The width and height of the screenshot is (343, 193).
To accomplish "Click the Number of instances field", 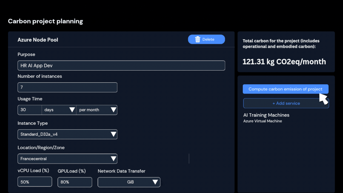I will click(x=67, y=87).
